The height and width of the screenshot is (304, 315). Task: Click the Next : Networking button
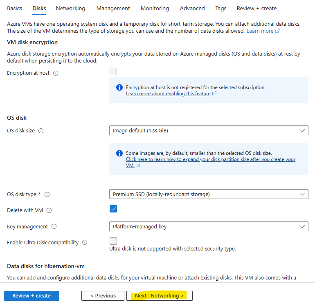[x=160, y=296]
